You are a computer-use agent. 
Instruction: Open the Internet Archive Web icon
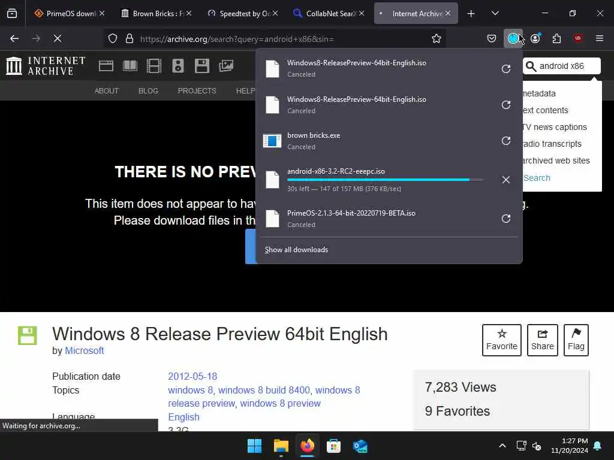coord(106,66)
